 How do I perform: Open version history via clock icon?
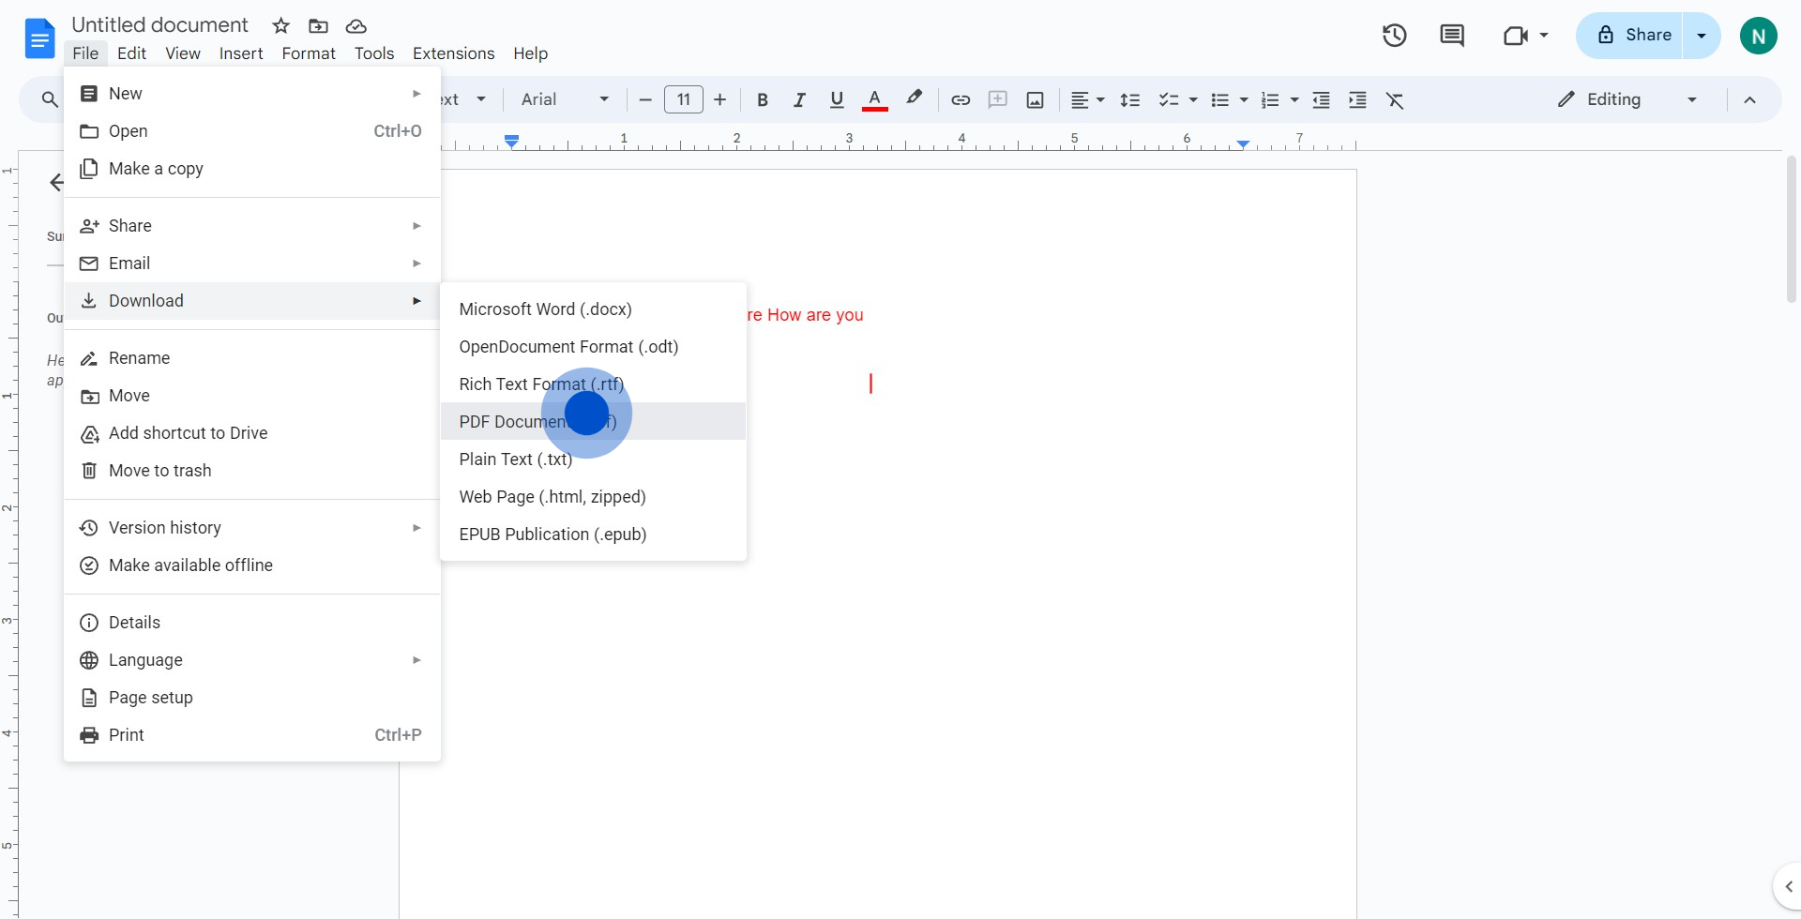pos(1394,35)
